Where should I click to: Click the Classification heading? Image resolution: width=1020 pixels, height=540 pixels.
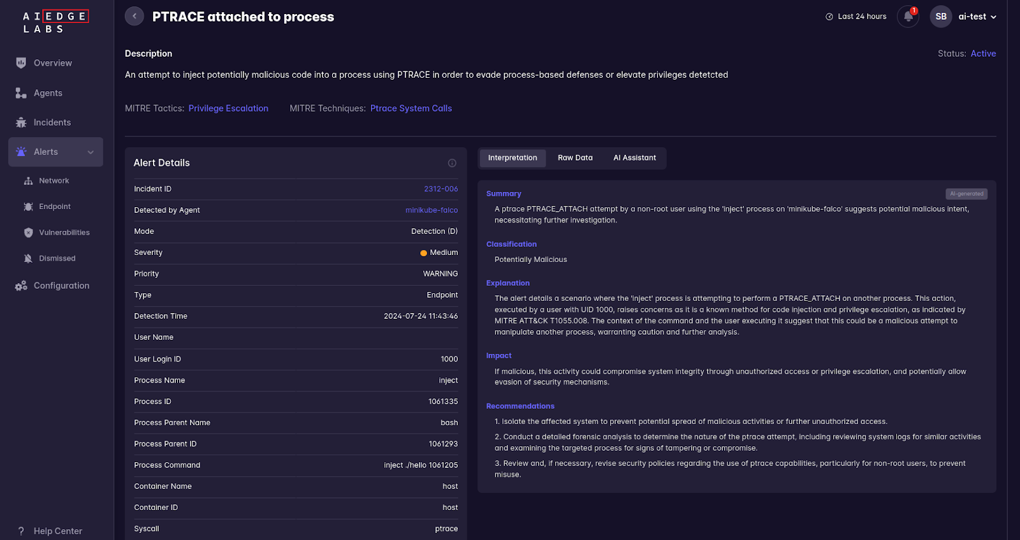click(511, 244)
